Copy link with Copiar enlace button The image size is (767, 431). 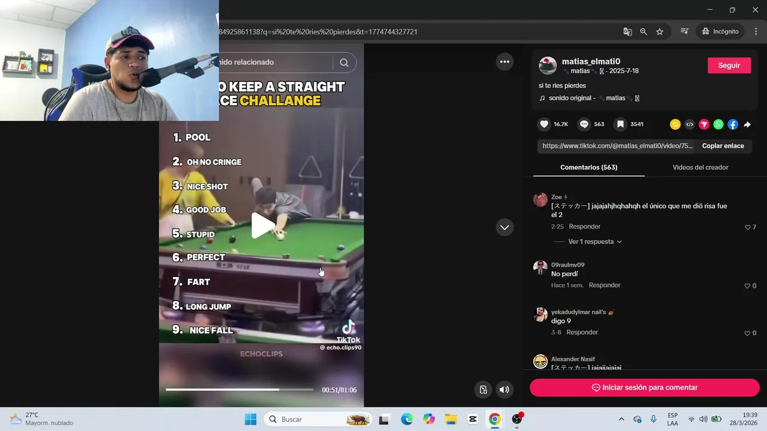723,146
